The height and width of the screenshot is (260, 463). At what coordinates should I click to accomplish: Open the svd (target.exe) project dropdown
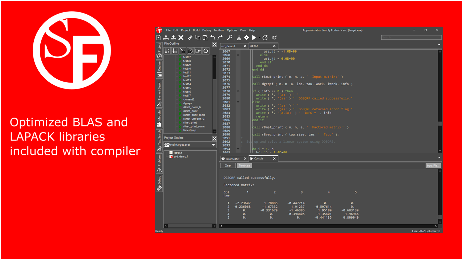[x=190, y=145]
